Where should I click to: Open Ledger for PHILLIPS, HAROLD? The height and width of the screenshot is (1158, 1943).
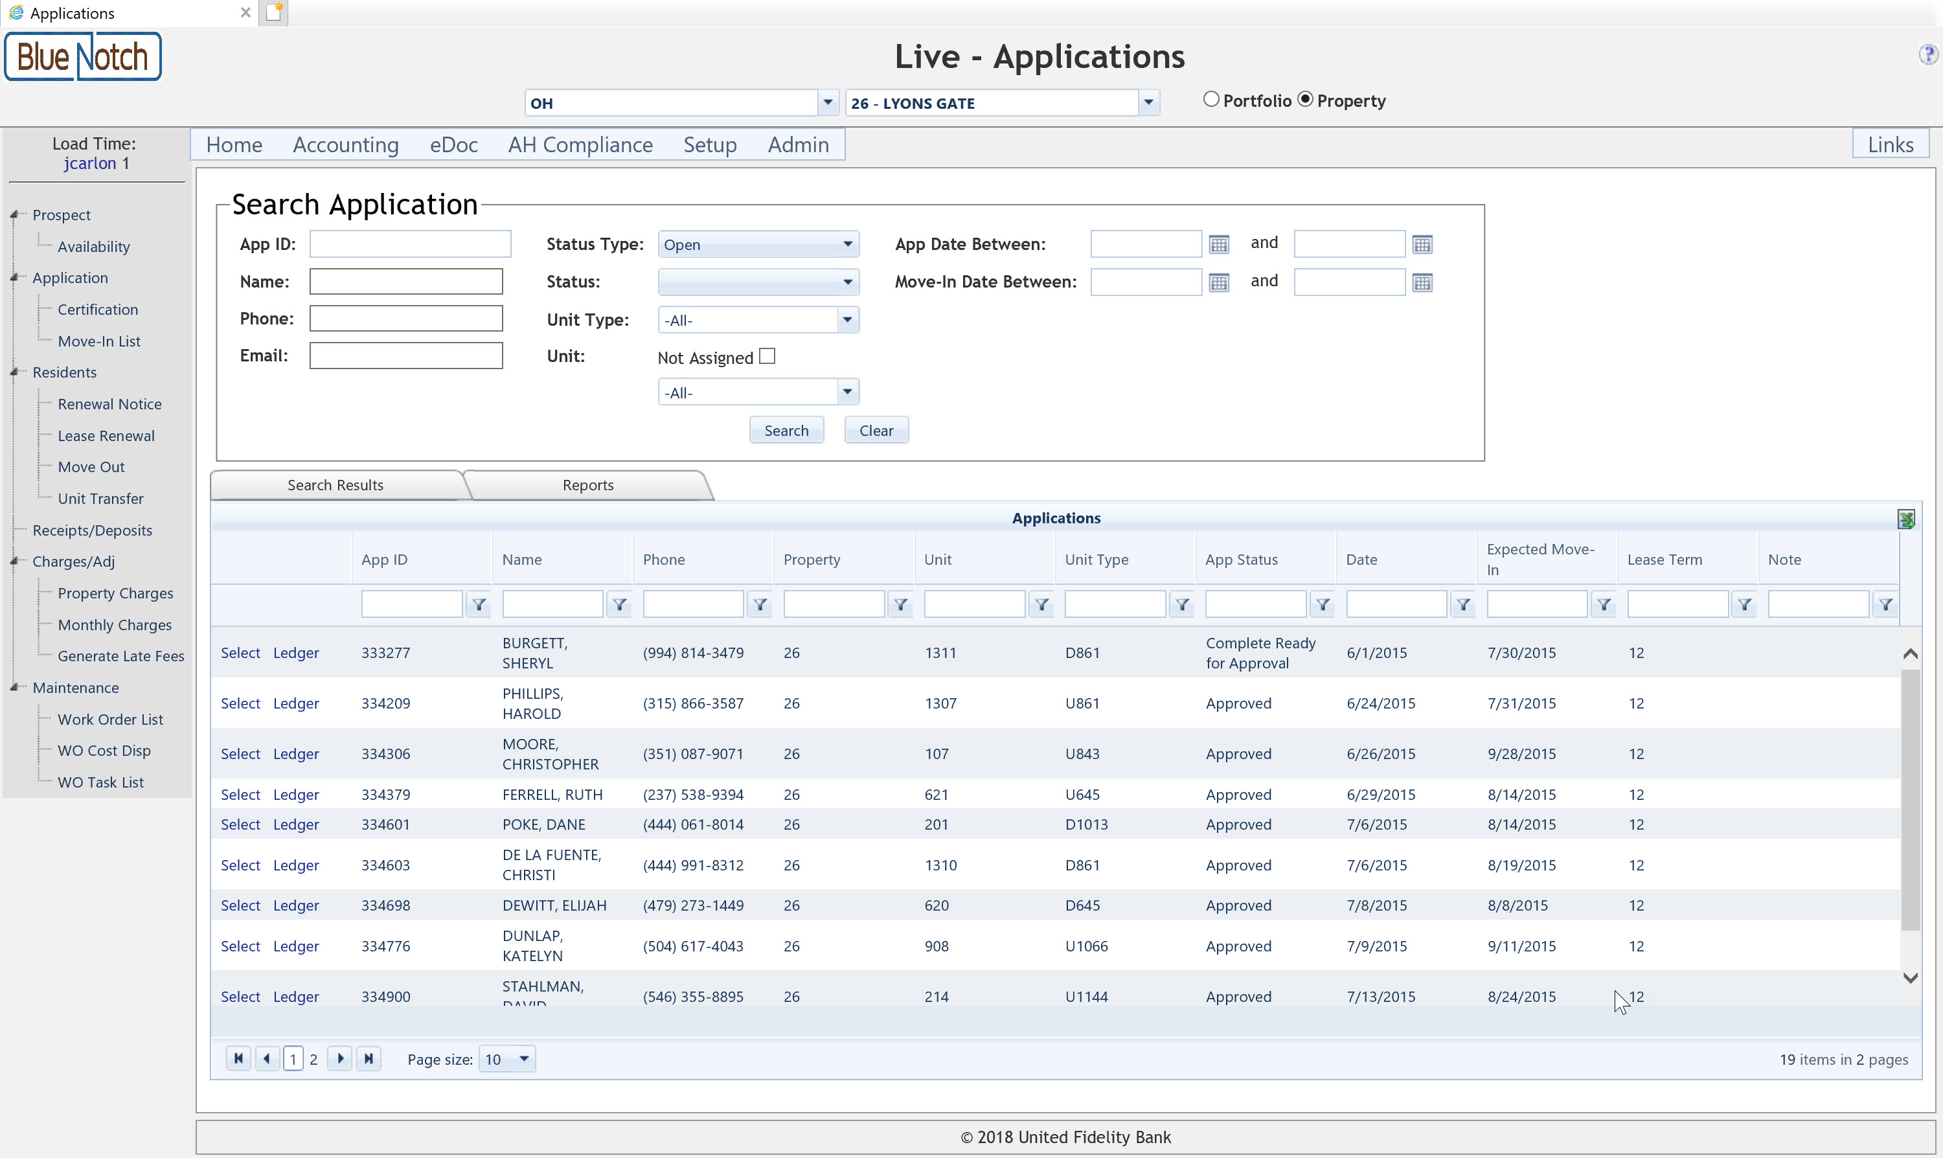pos(296,703)
